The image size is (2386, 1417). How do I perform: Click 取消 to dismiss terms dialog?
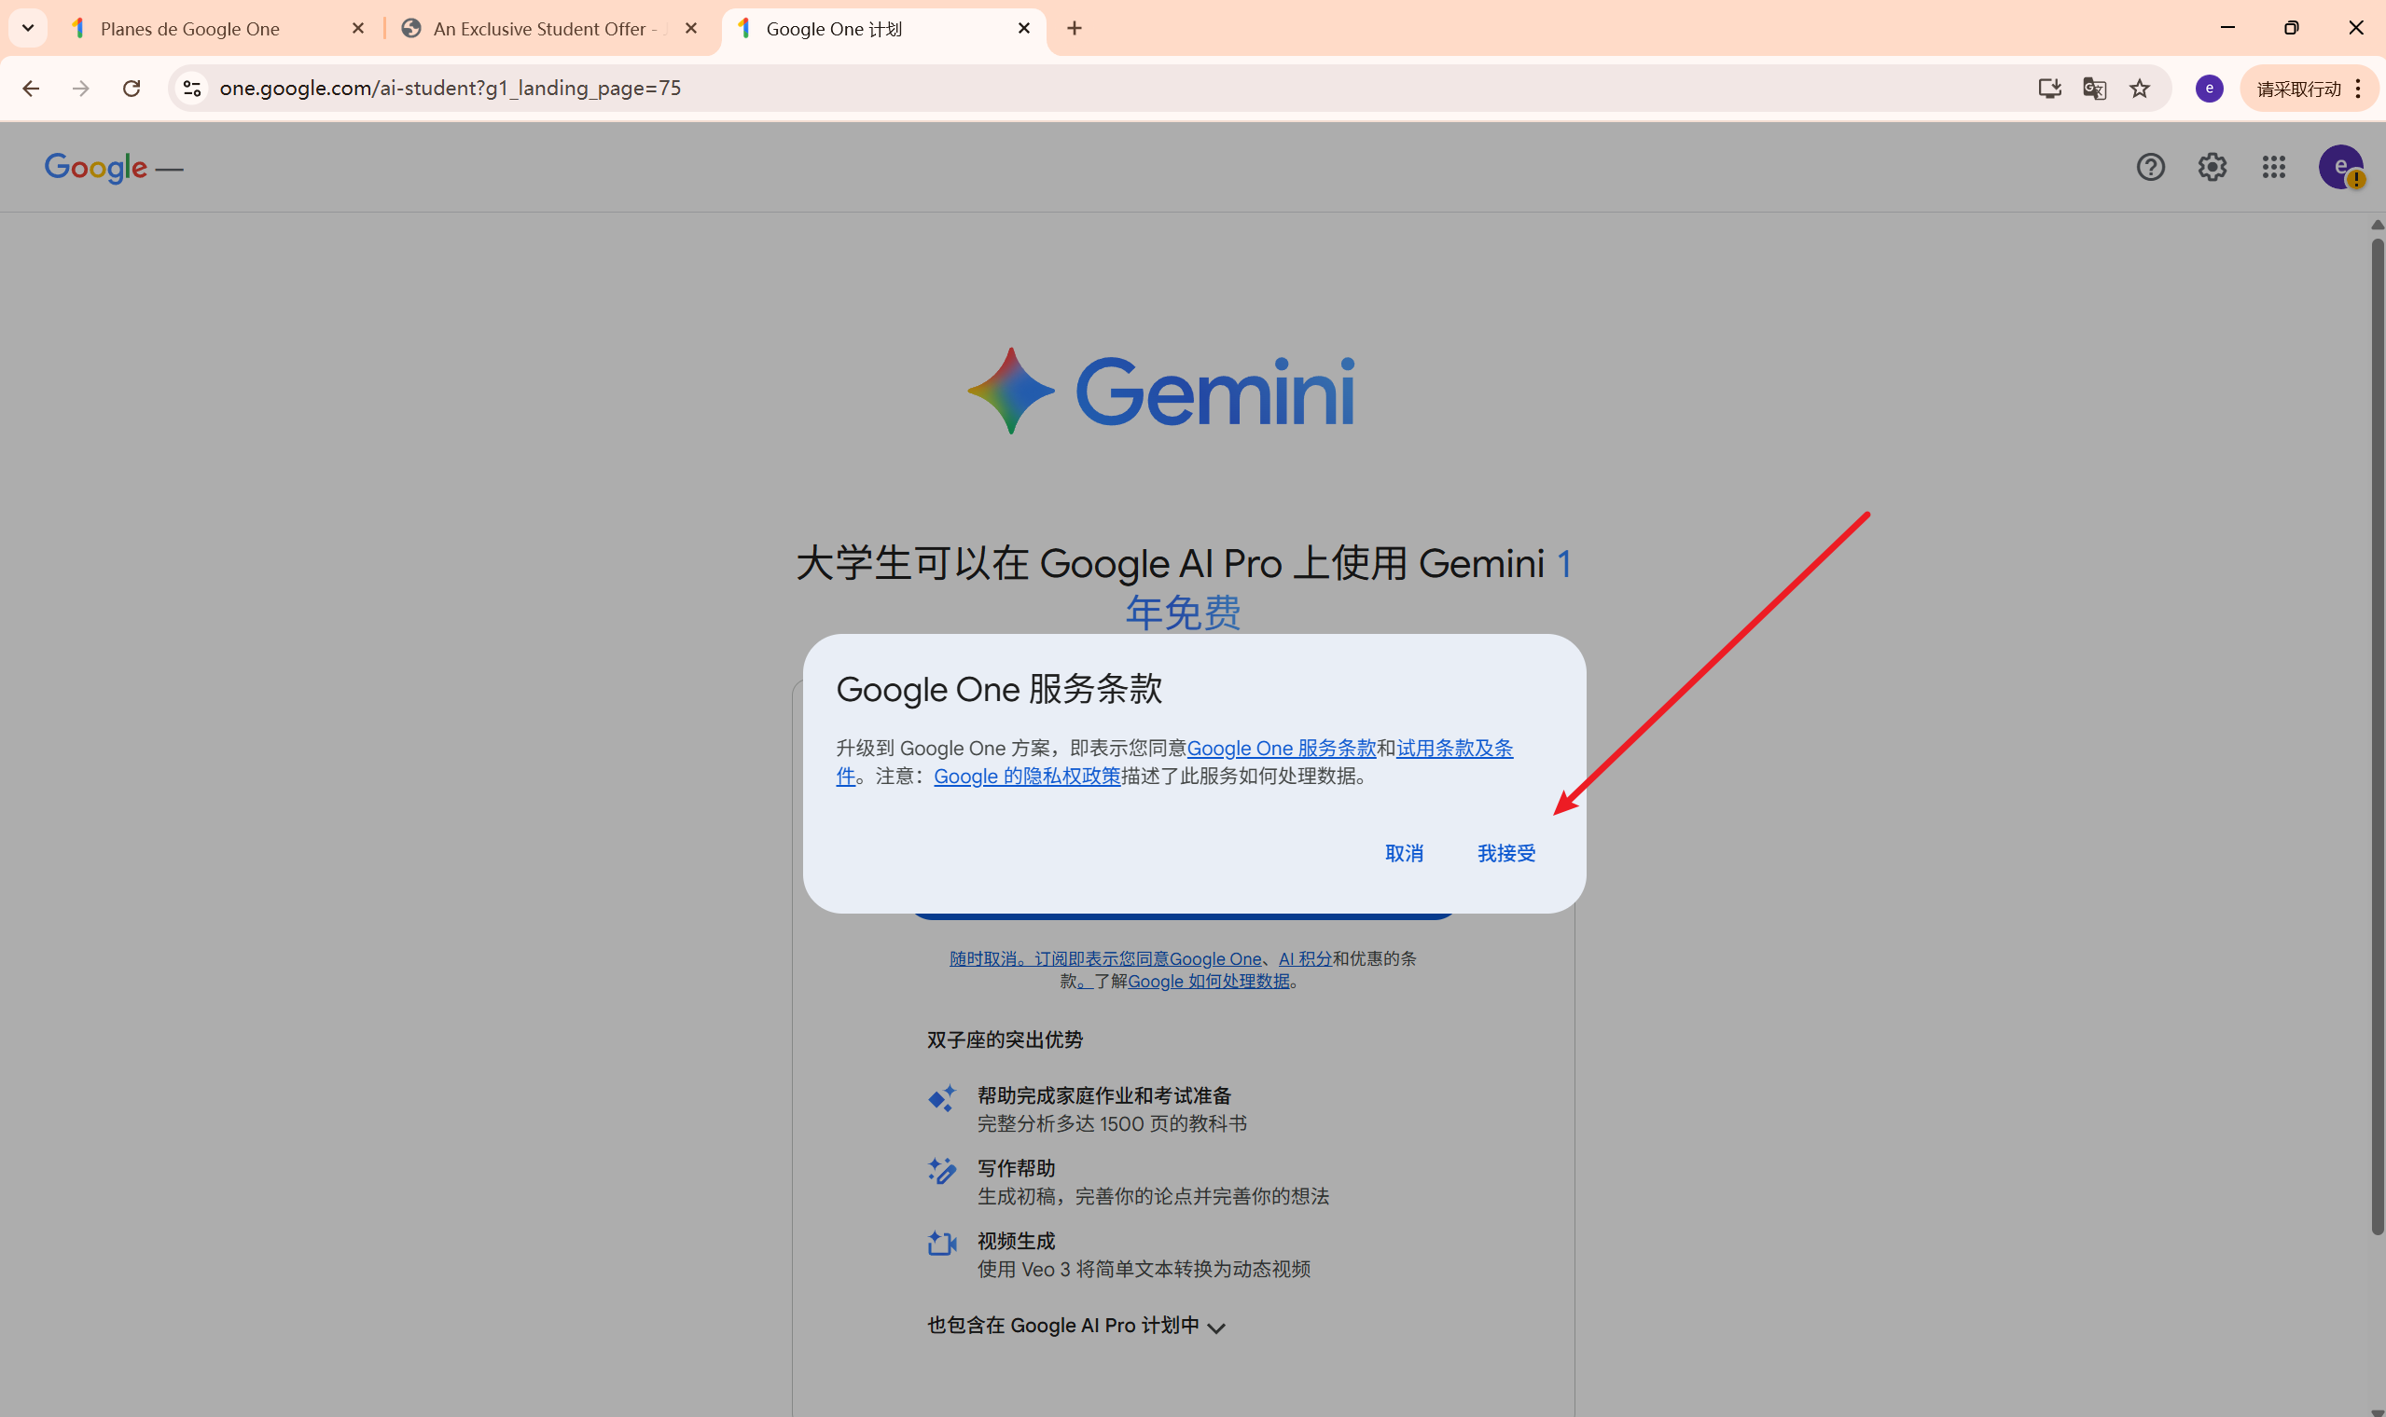(1404, 854)
